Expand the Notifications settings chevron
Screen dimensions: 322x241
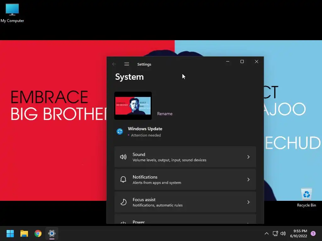tap(248, 179)
